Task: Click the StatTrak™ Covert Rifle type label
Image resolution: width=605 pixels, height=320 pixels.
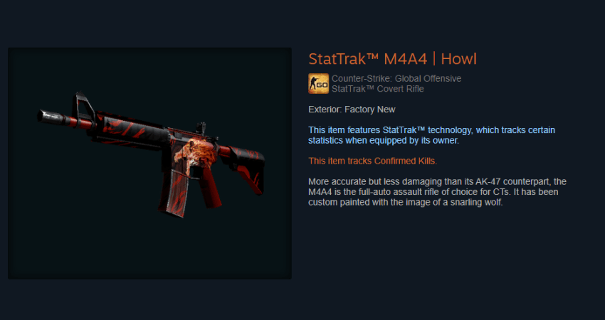Action: (378, 89)
